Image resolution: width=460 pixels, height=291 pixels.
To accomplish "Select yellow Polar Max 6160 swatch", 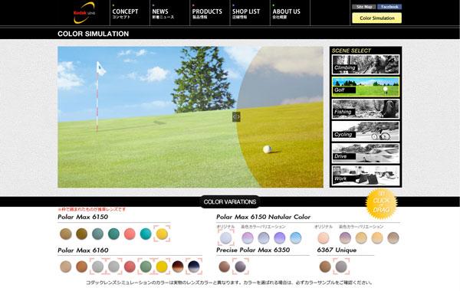I will (162, 266).
